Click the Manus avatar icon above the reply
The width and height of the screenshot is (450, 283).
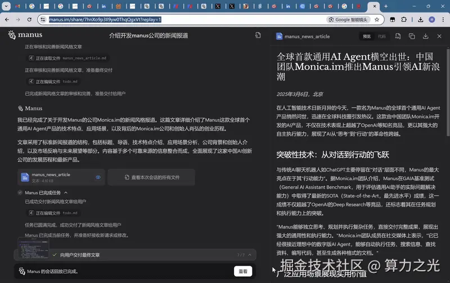point(20,108)
